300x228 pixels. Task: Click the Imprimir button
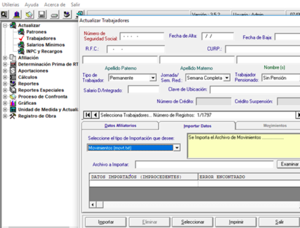click(x=236, y=222)
